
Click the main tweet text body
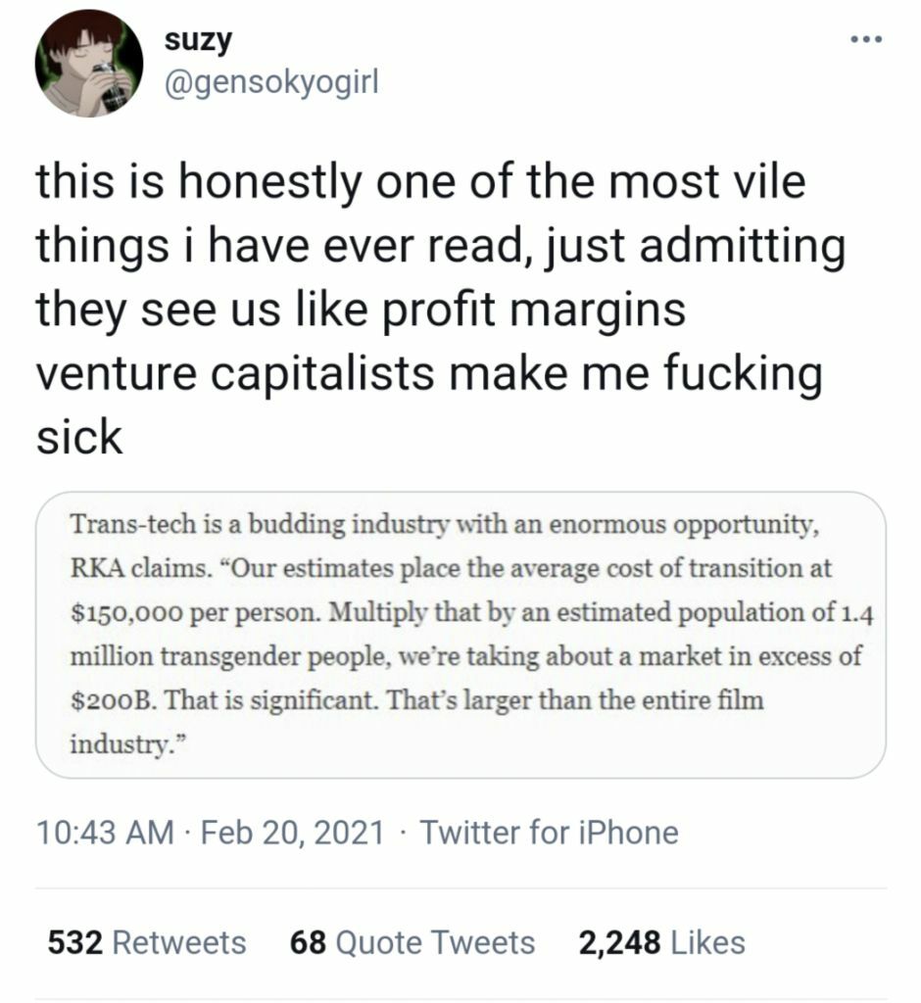[441, 309]
